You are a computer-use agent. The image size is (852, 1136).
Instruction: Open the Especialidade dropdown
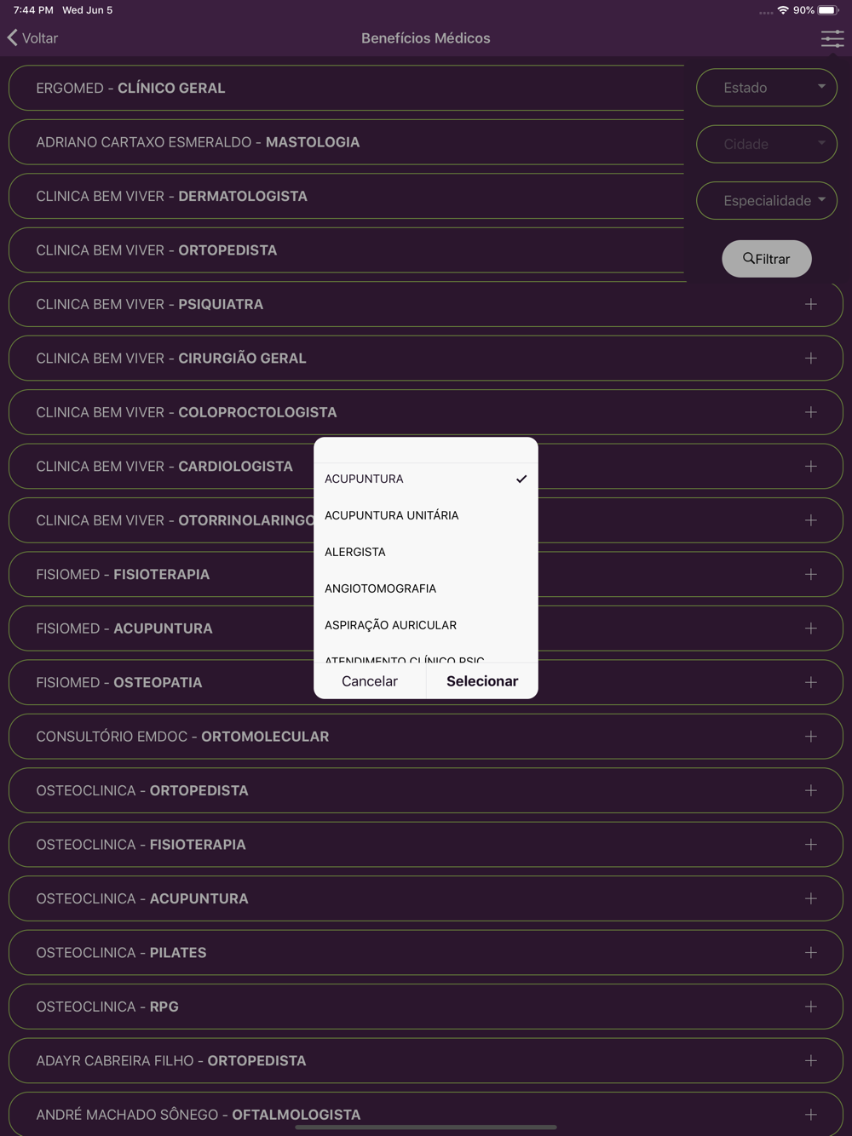point(767,201)
